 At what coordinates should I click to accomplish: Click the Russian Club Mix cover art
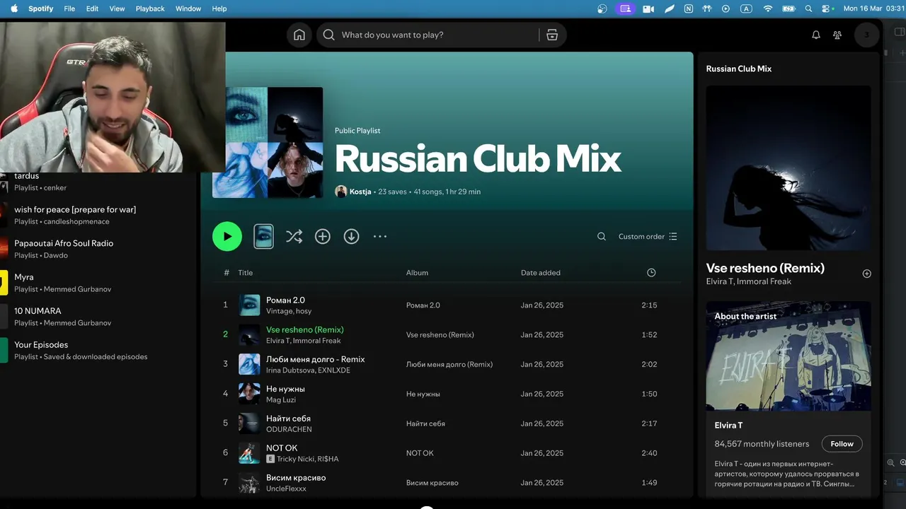pyautogui.click(x=268, y=142)
